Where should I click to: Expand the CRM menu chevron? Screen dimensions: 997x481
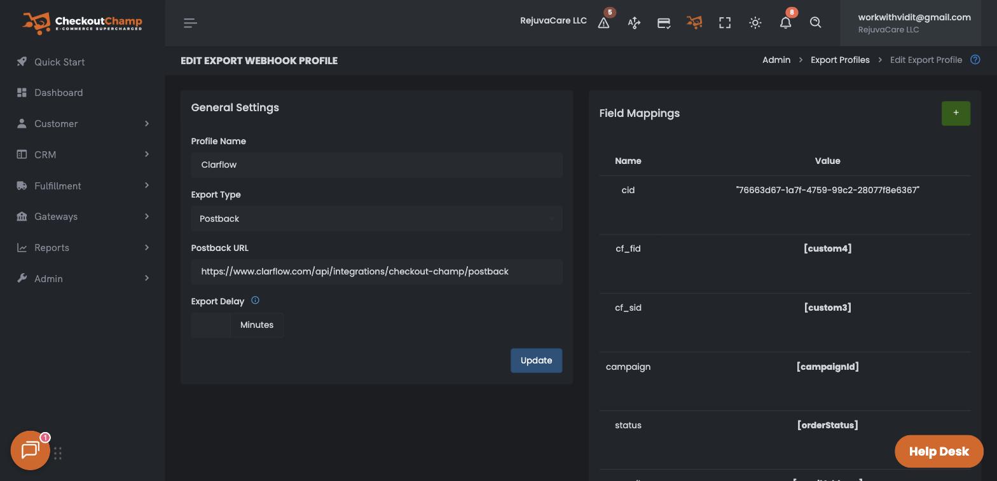(147, 154)
